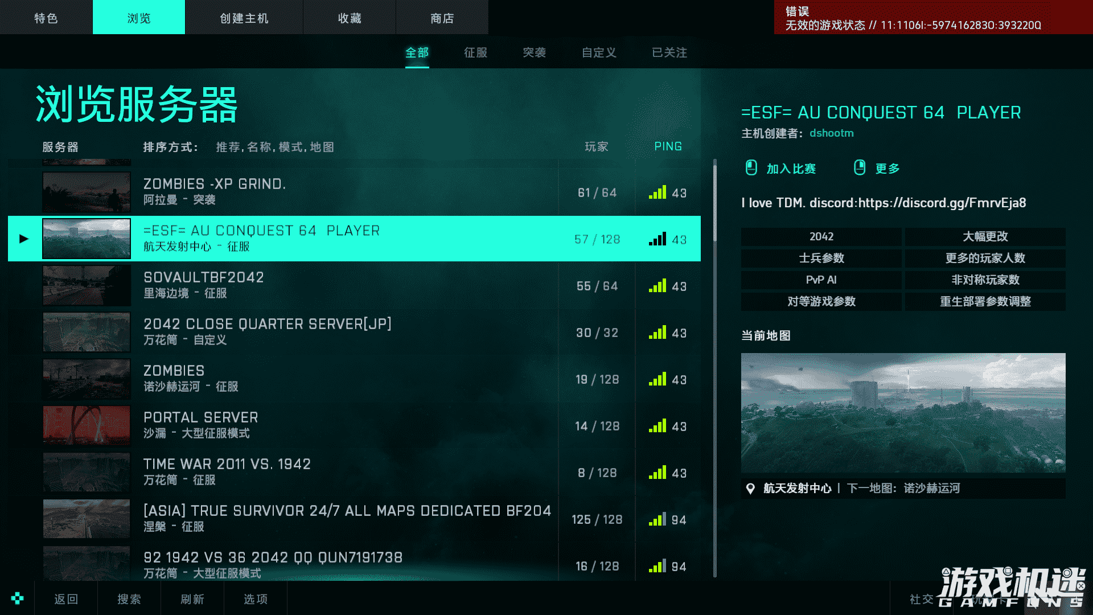Select the SOVAULTBF2042 server
The height and width of the screenshot is (615, 1093).
(x=354, y=286)
